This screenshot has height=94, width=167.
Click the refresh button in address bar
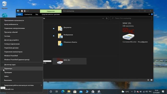pyautogui.click(x=107, y=18)
